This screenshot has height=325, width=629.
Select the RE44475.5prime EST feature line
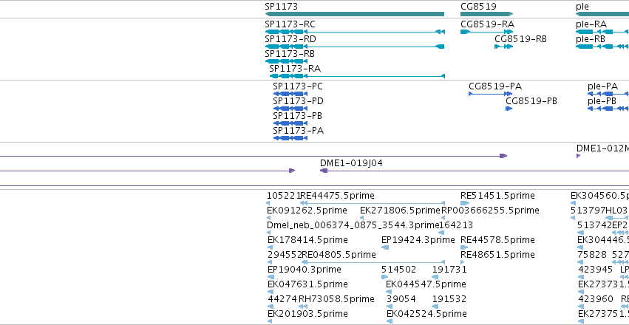[x=373, y=204]
